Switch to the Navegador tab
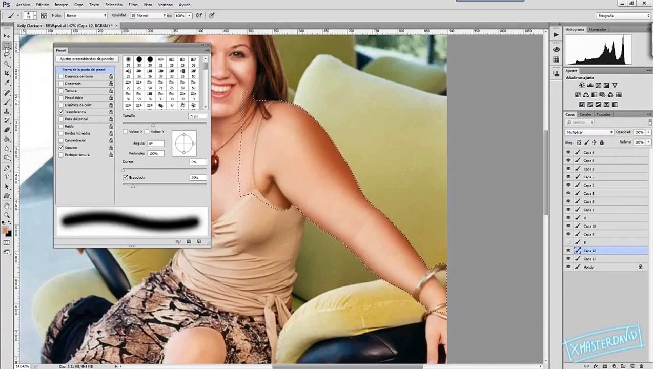This screenshot has height=369, width=653. coord(597,30)
